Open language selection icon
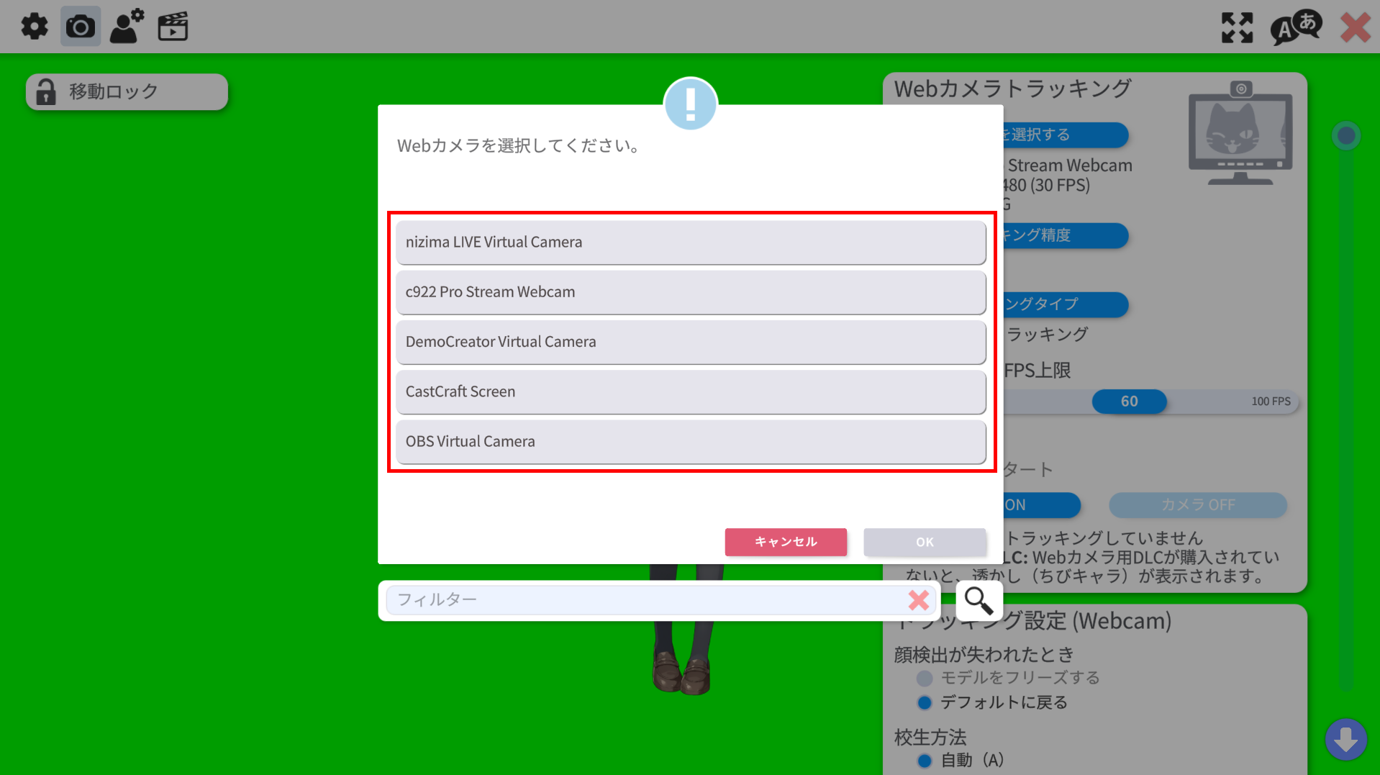The image size is (1380, 775). coord(1296,27)
